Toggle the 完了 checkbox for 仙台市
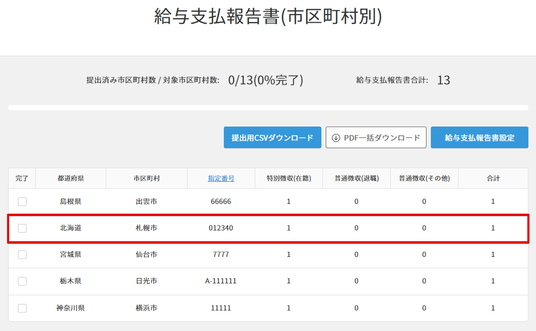Screen dimensions: 536x331 [22, 255]
